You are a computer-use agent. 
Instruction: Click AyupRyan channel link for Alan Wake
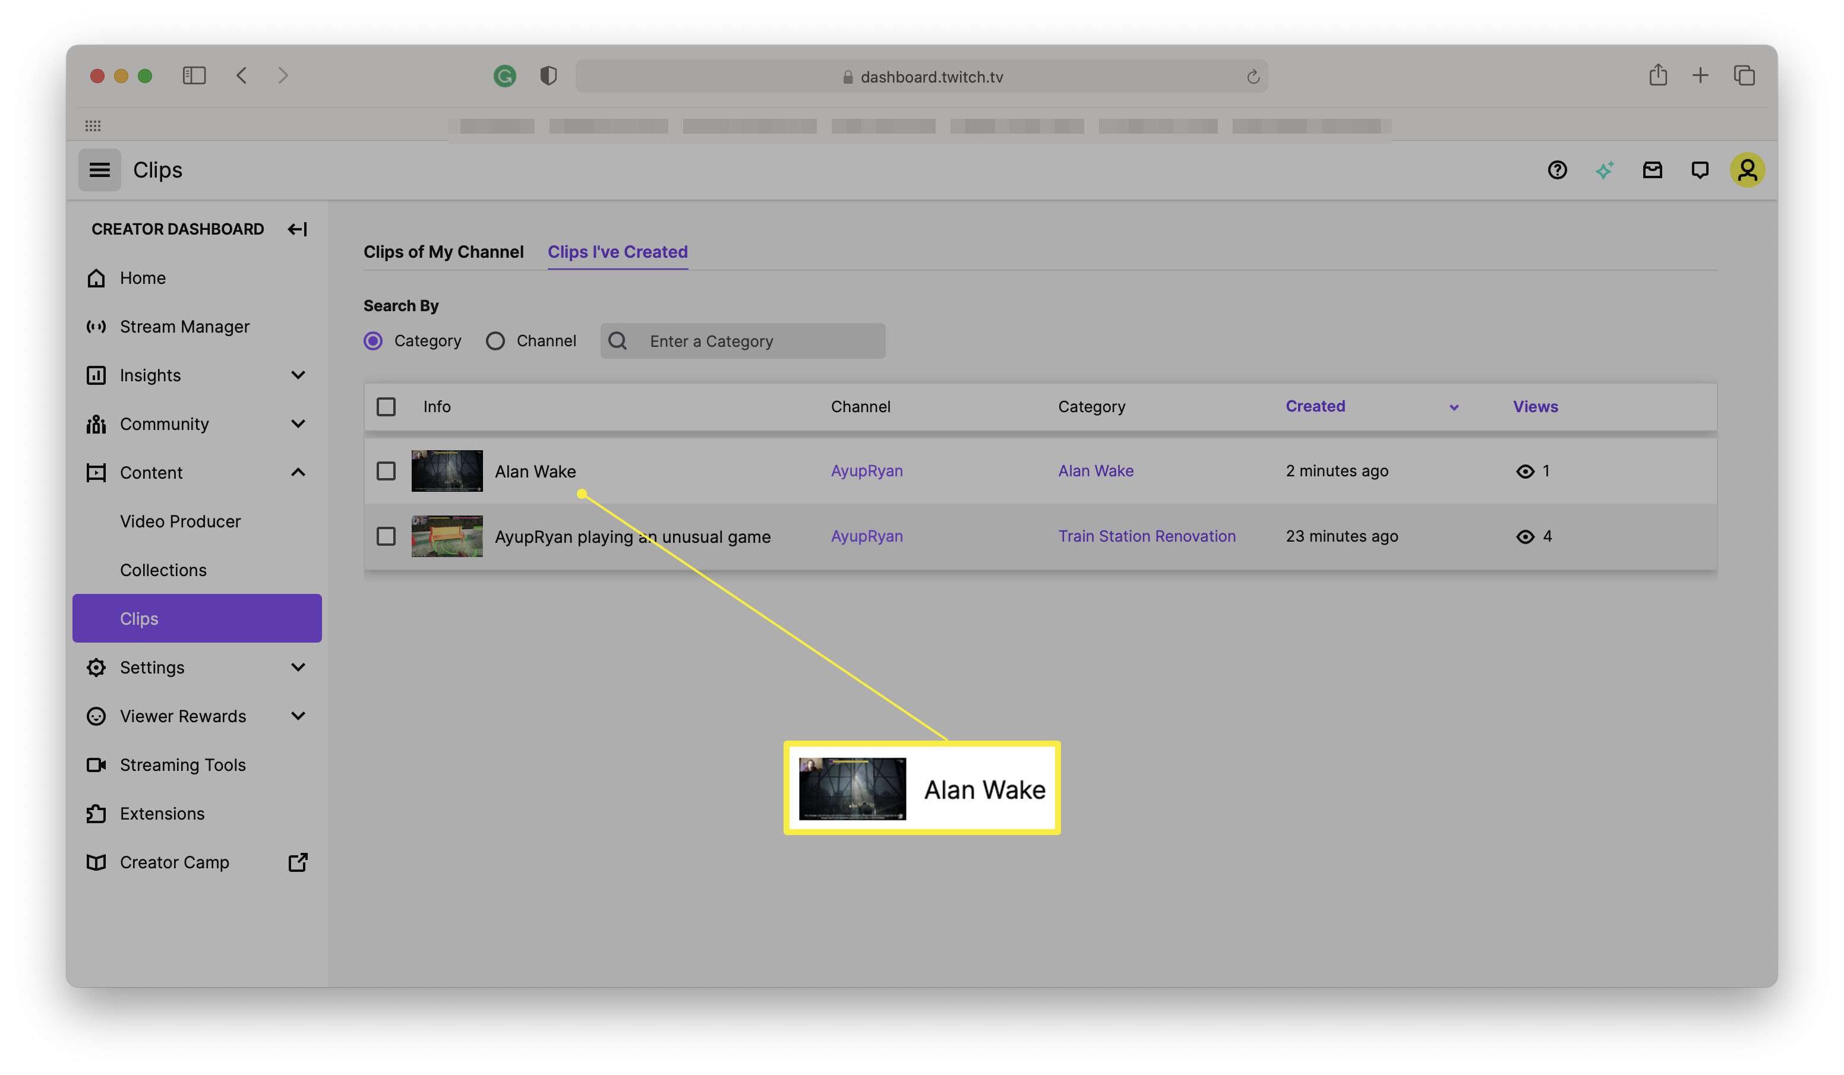point(866,471)
